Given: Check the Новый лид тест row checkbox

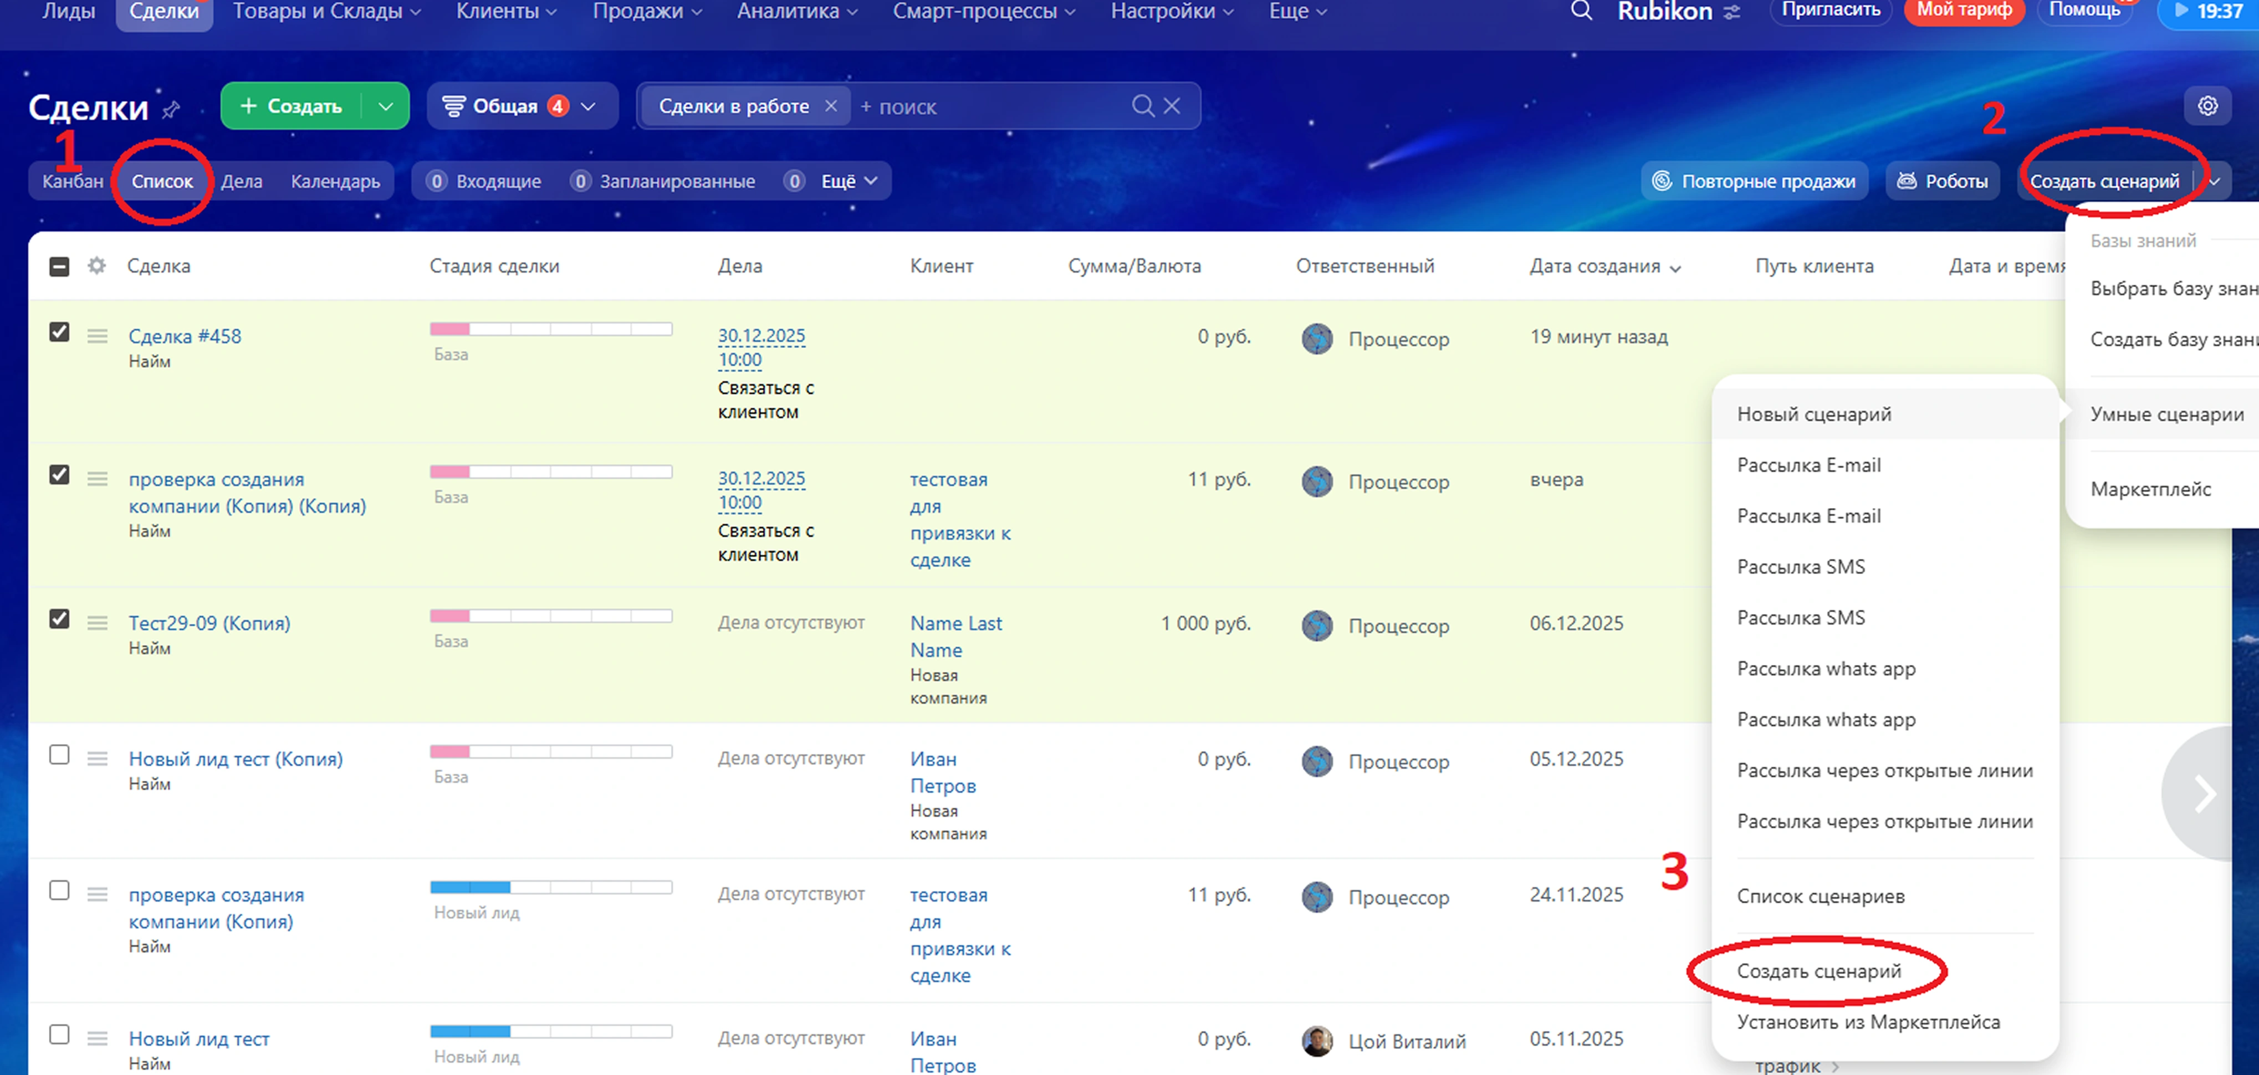Looking at the screenshot, I should pyautogui.click(x=59, y=1035).
